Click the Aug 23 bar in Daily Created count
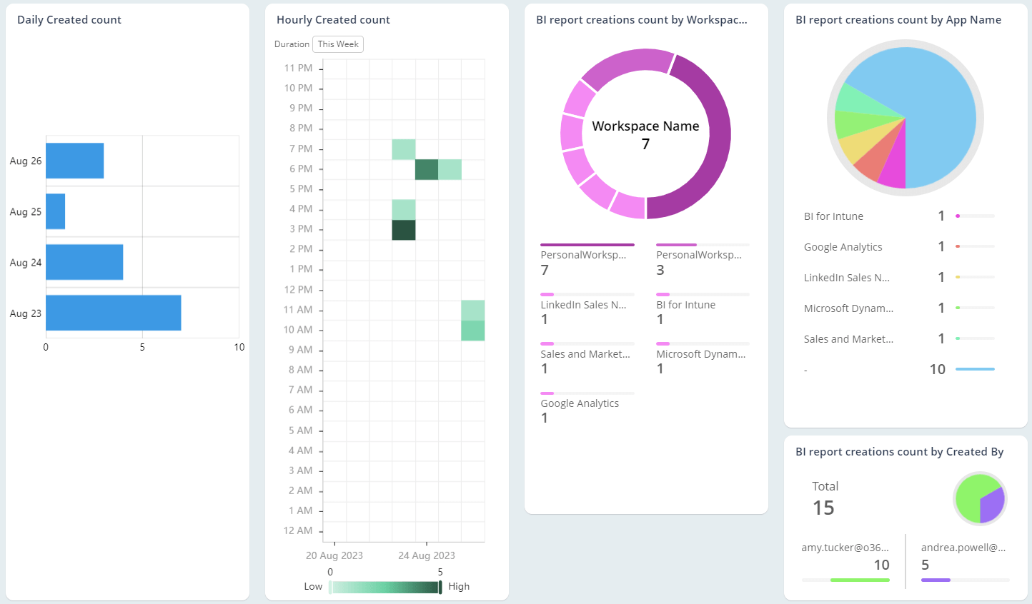This screenshot has height=604, width=1032. click(x=111, y=312)
